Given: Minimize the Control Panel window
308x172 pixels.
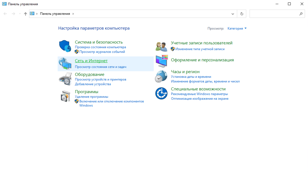Looking at the screenshot, I should pyautogui.click(x=277, y=4).
